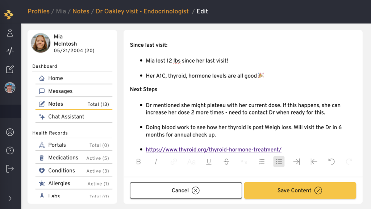Click the indent right icon
The image size is (371, 209).
296,162
